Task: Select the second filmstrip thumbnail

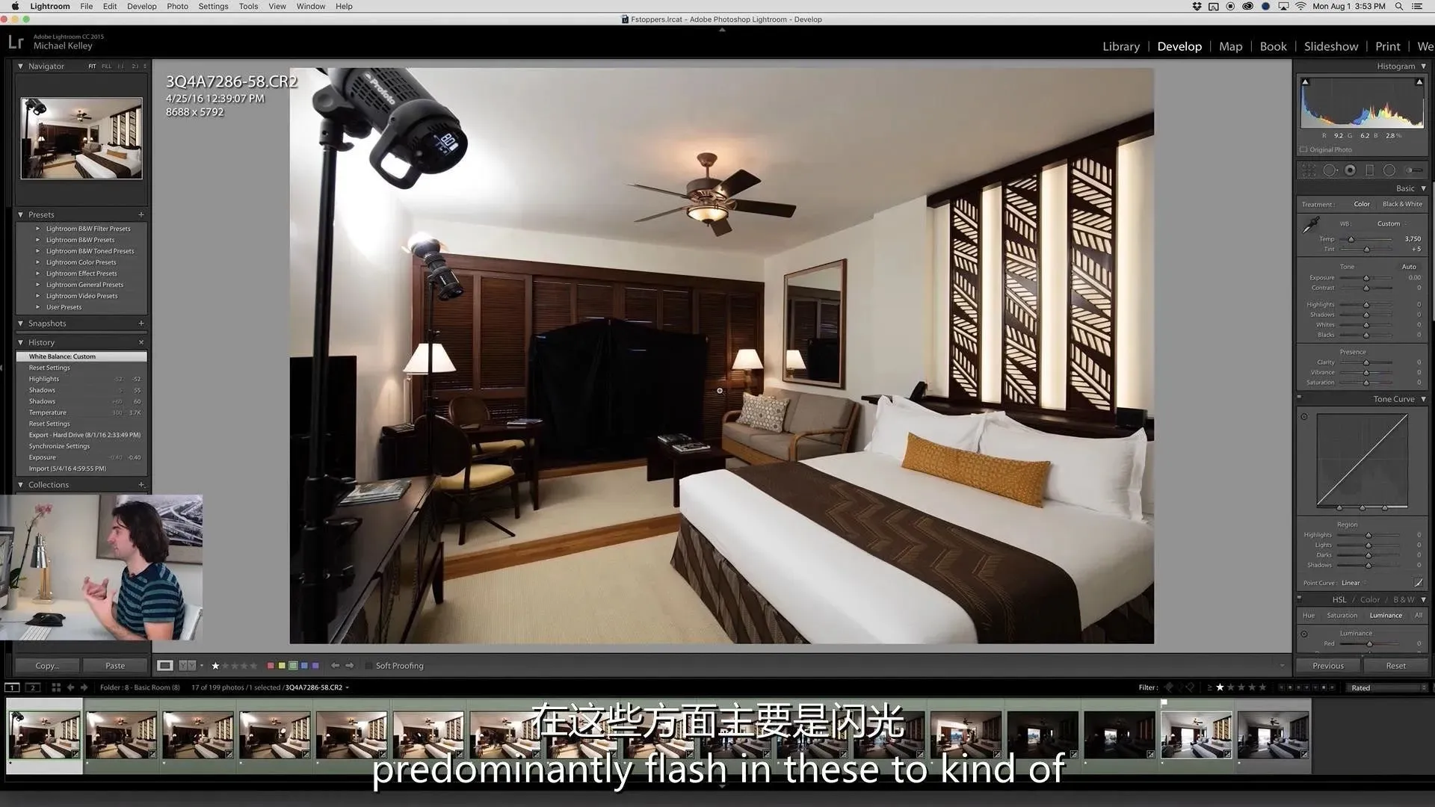Action: pos(121,735)
